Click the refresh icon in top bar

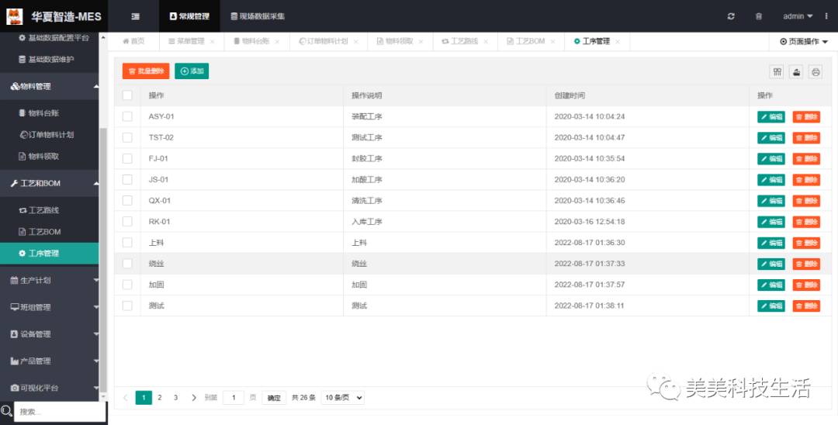731,16
